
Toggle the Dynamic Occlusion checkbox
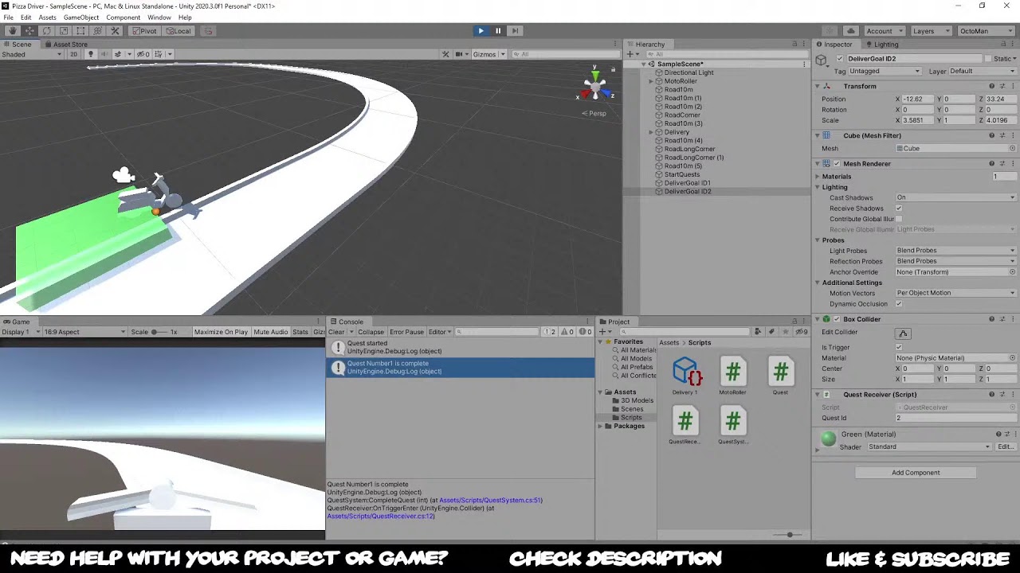click(899, 304)
